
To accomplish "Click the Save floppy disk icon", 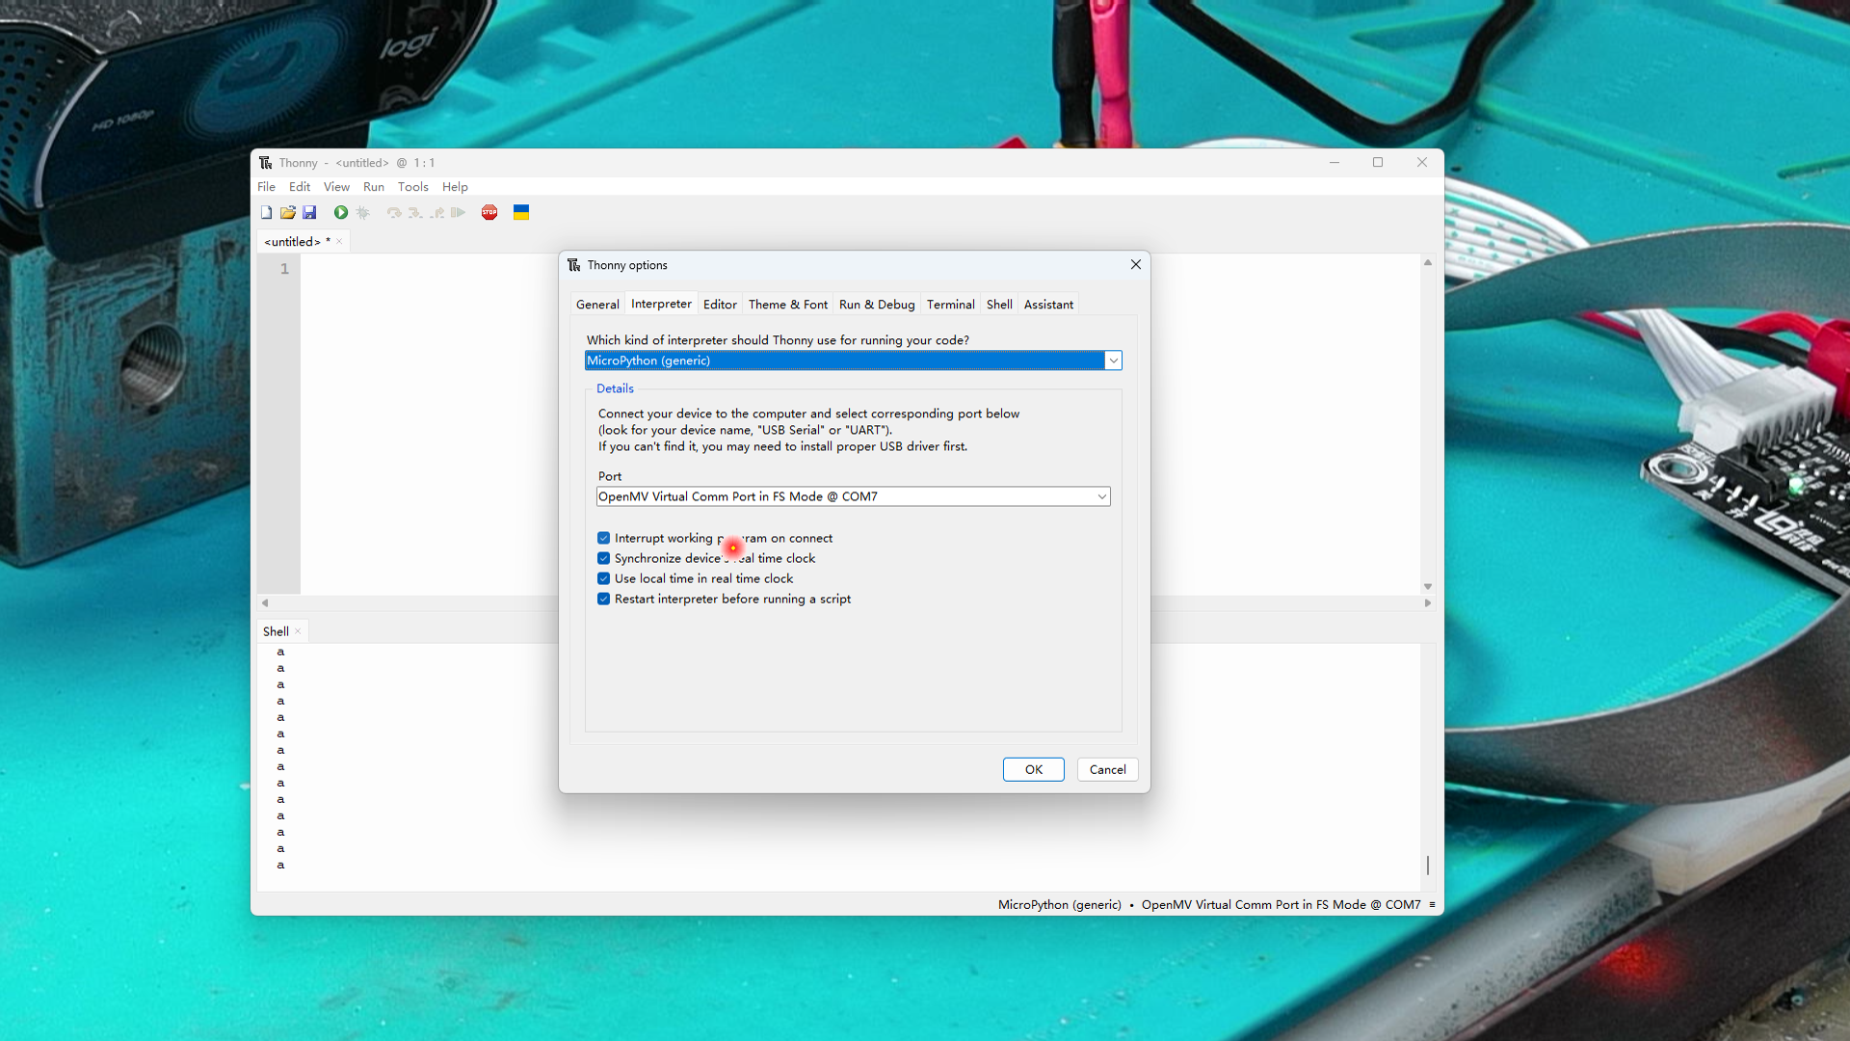I will pyautogui.click(x=309, y=212).
